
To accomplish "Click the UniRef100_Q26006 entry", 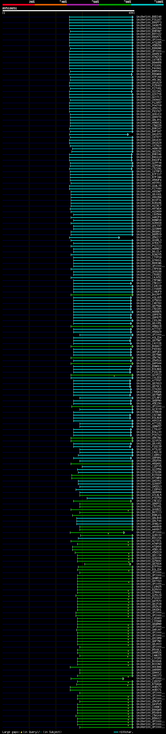I will pos(149,558).
